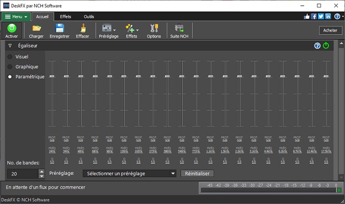Open the green Menu dropdown
Screen dimensions: 345x204
click(x=16, y=17)
